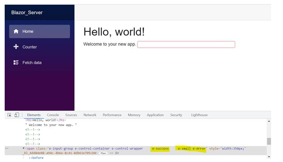Click the Home house icon in sidebar
283x162 pixels.
[x=16, y=31]
